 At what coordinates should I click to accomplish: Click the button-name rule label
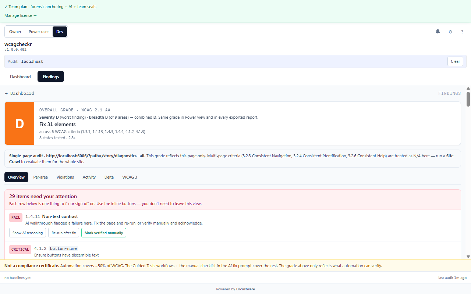tap(63, 248)
